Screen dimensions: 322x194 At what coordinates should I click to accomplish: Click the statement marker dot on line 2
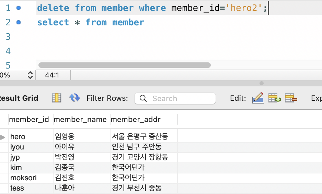(19, 22)
